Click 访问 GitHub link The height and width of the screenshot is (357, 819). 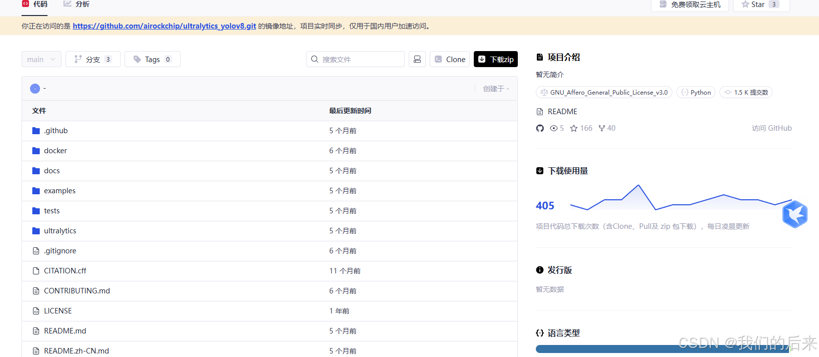772,128
